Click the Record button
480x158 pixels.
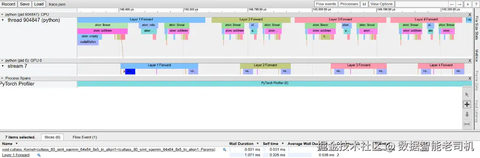coord(9,4)
